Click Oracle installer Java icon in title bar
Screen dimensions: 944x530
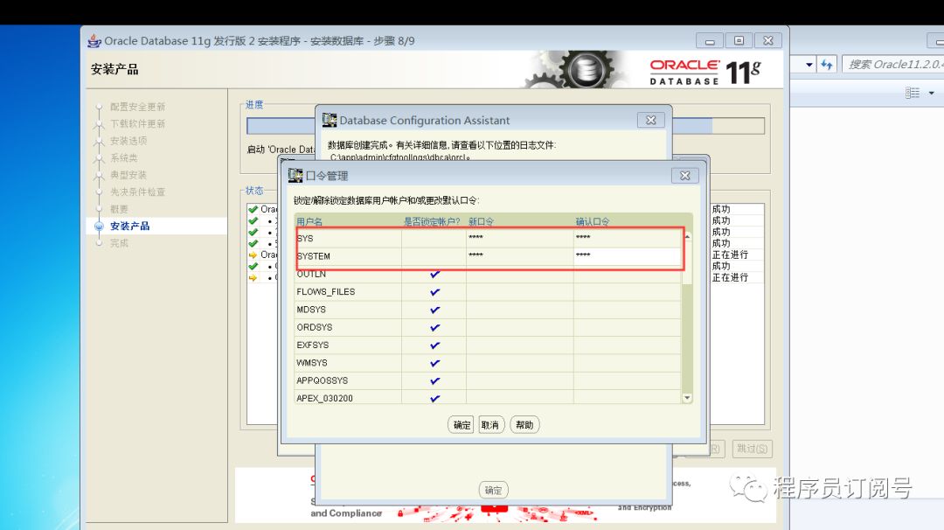pyautogui.click(x=94, y=41)
